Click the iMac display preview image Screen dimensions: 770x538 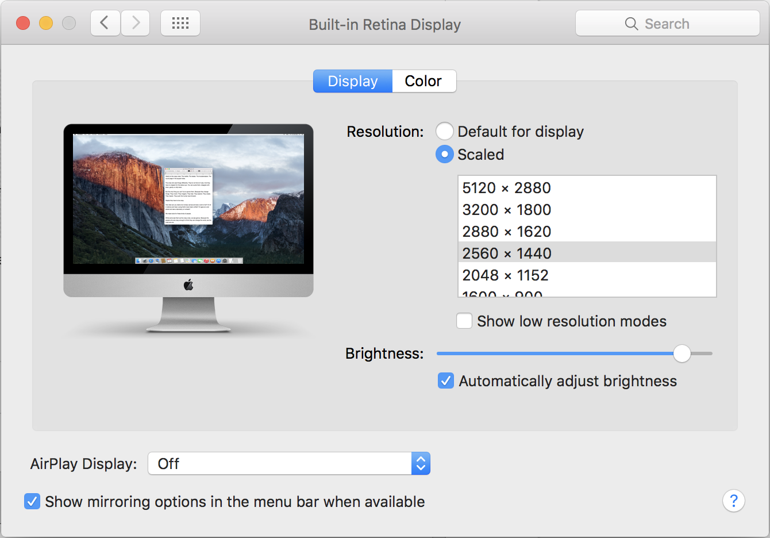tap(188, 228)
